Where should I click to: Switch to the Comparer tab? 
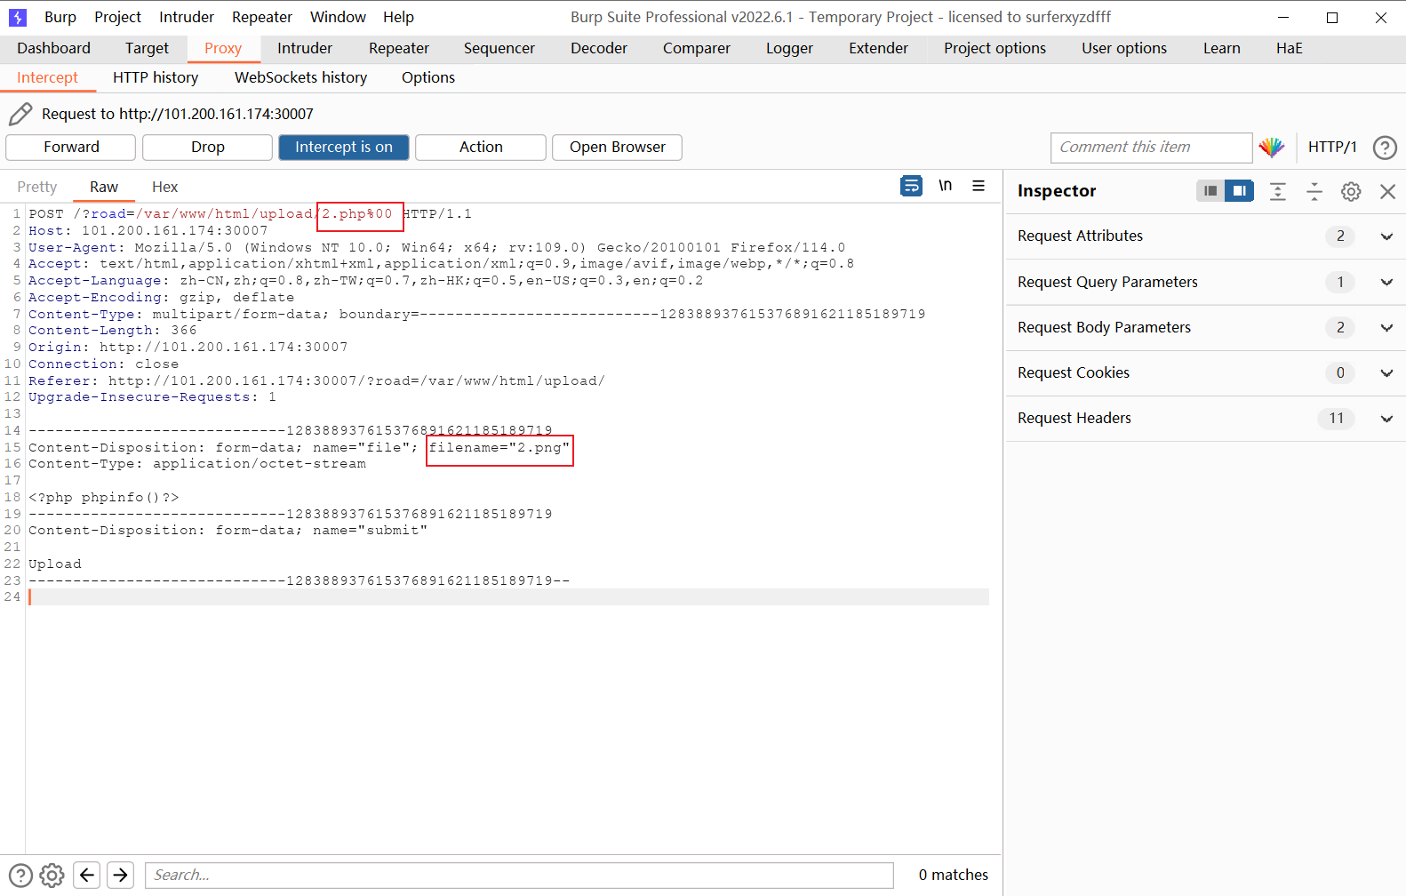pyautogui.click(x=697, y=48)
